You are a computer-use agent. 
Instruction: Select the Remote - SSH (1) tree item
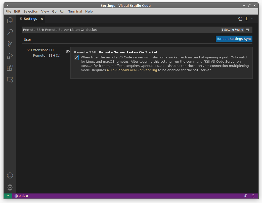47,55
